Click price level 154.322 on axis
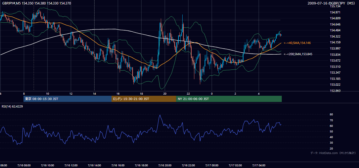Screen dimensions: 359x168 pyautogui.click(x=335, y=36)
